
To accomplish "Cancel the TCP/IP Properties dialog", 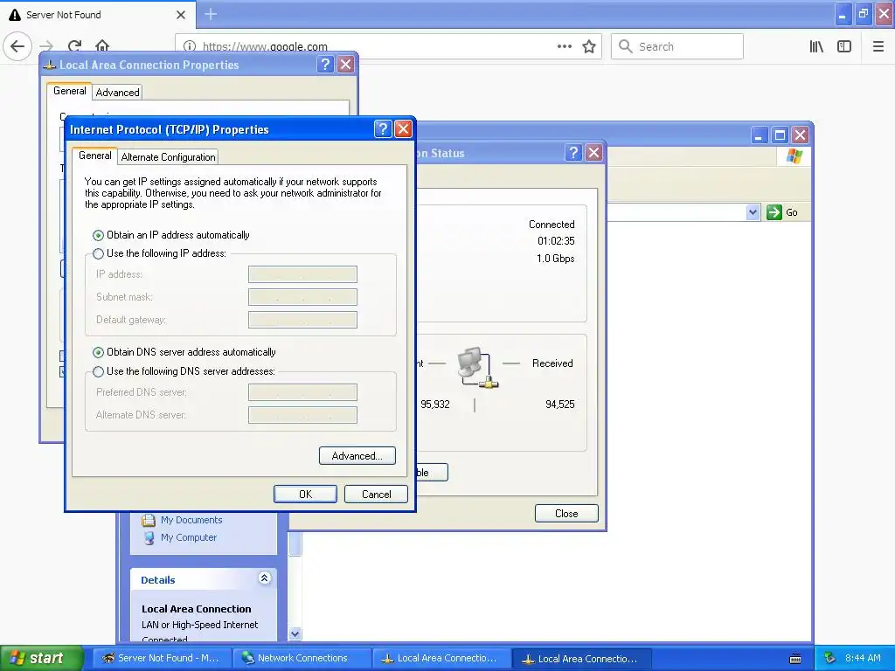I will click(x=376, y=495).
